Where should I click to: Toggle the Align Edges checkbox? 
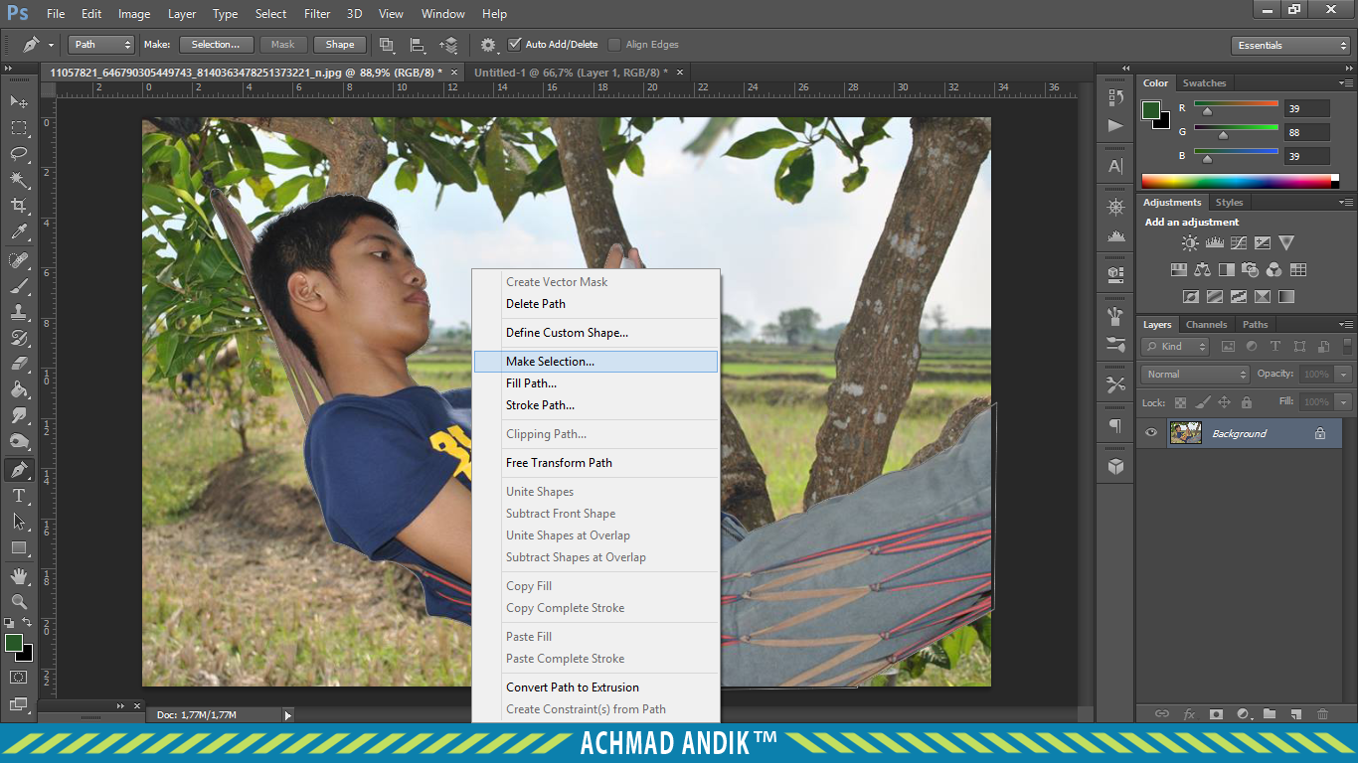pyautogui.click(x=614, y=45)
